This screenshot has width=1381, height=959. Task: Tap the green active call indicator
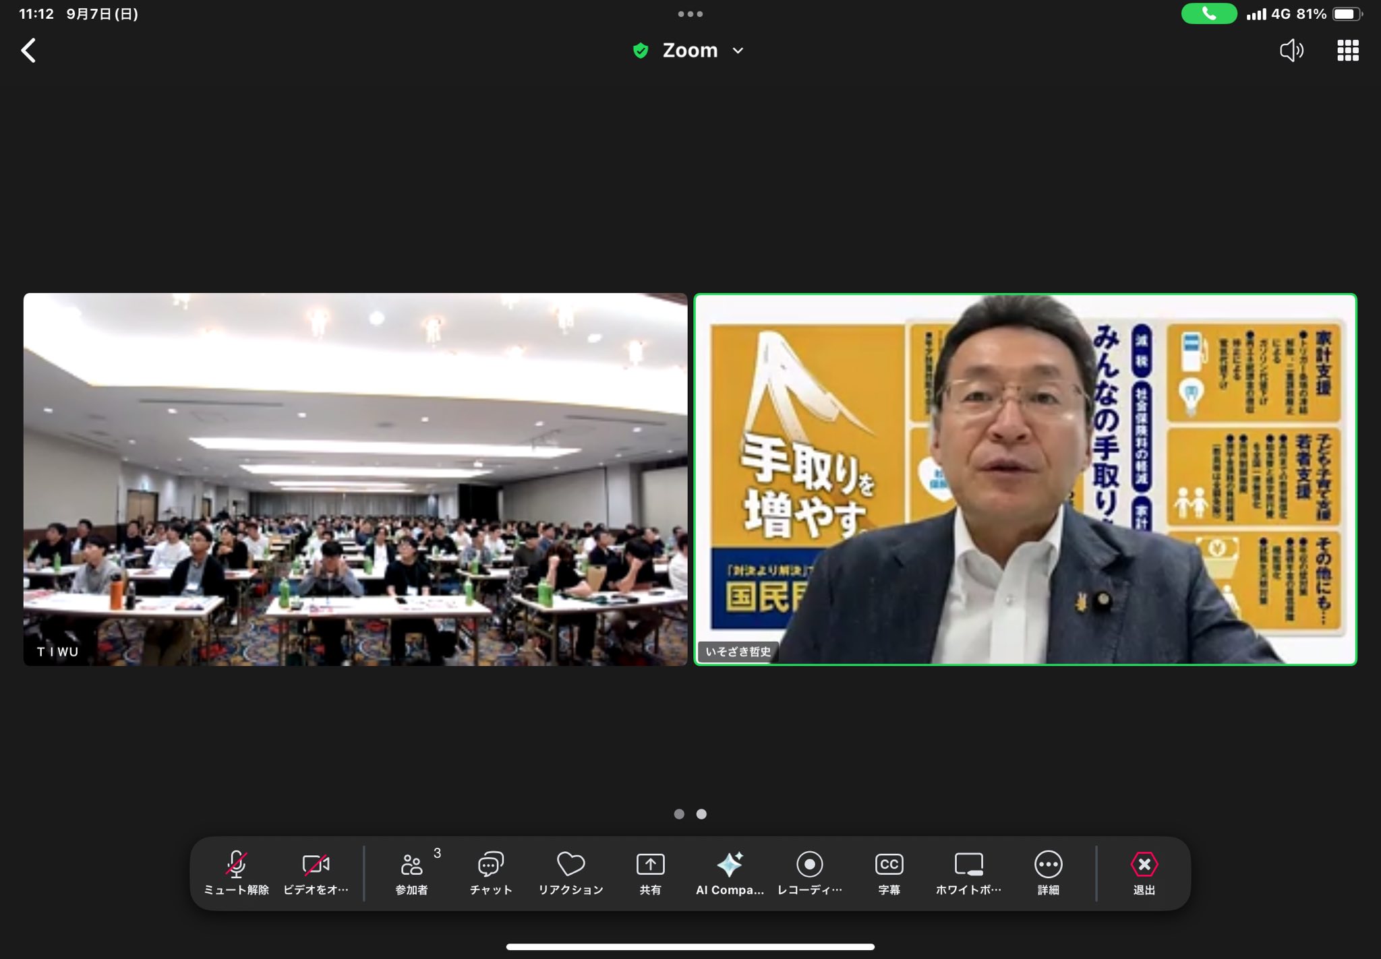pyautogui.click(x=1208, y=13)
